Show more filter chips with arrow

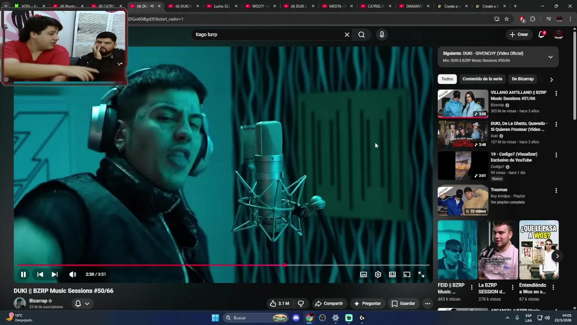click(x=551, y=79)
